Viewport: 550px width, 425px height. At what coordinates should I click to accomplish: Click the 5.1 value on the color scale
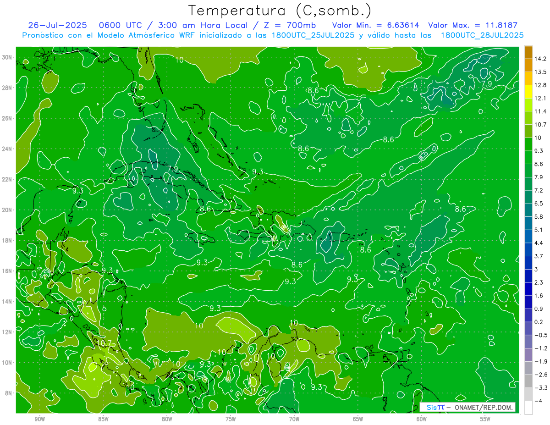coord(539,230)
